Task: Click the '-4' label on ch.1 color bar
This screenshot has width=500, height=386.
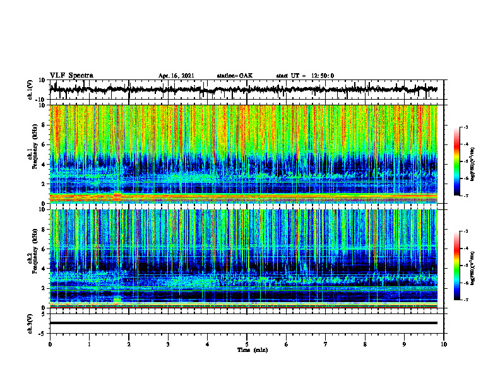Action: tap(465, 144)
